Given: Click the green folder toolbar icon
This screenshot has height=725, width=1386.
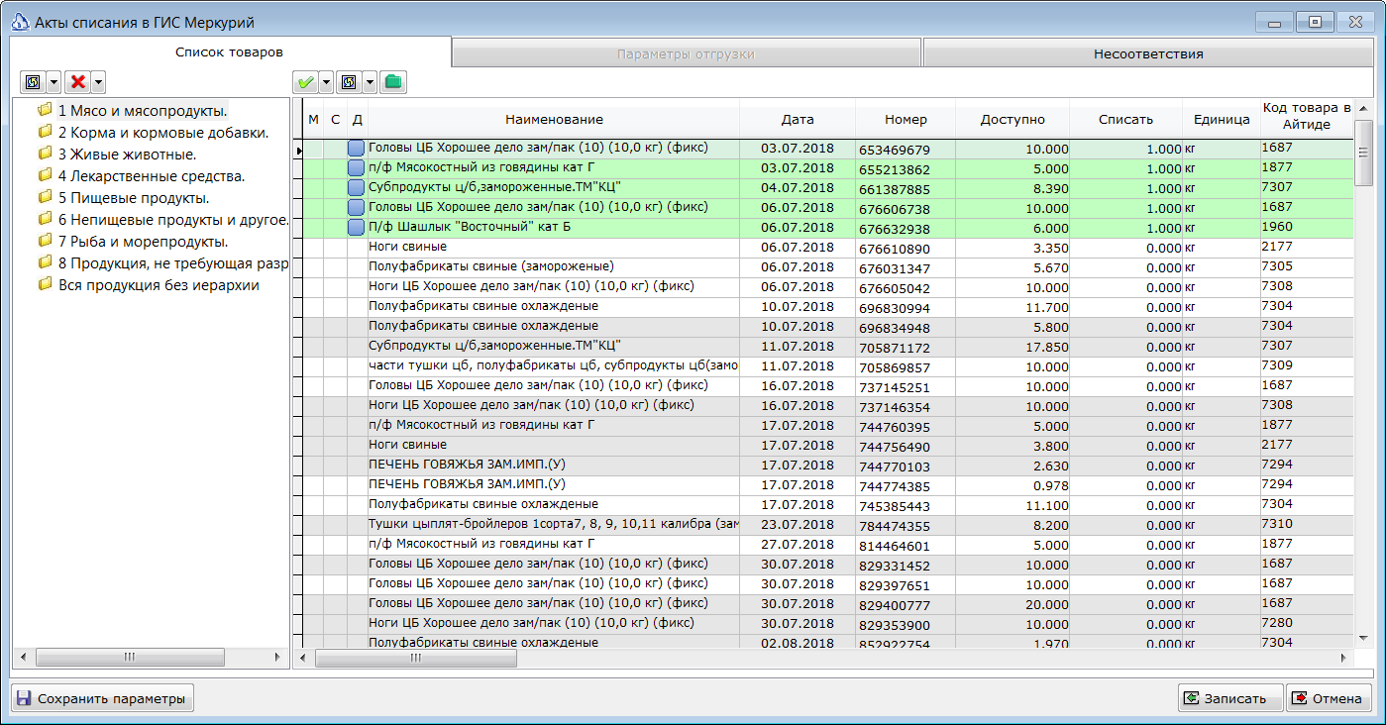Looking at the screenshot, I should tap(393, 82).
